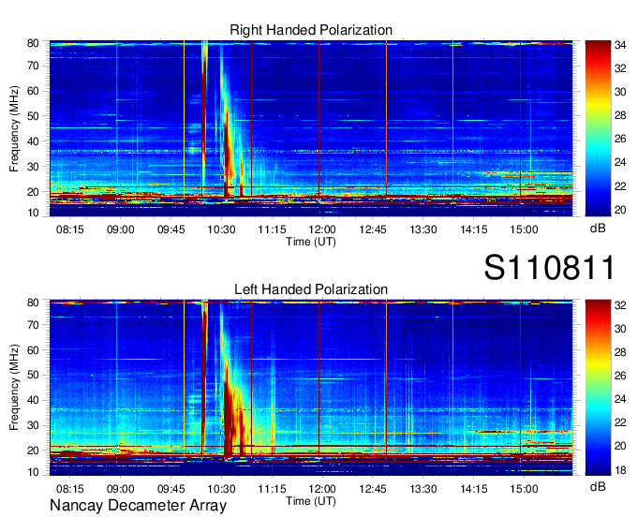637x517 pixels.
Task: Click the 20 dB value on Right Handed colorbar
Action: tap(620, 210)
